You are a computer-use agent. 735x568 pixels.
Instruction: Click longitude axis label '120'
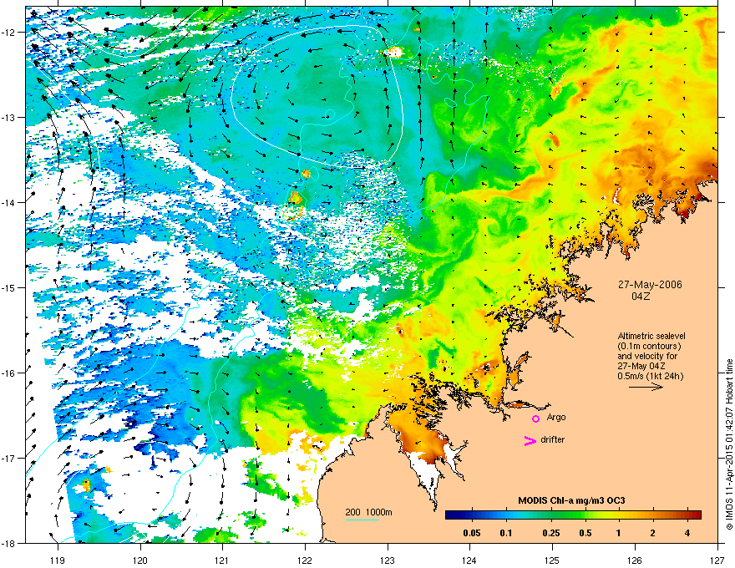coord(140,560)
